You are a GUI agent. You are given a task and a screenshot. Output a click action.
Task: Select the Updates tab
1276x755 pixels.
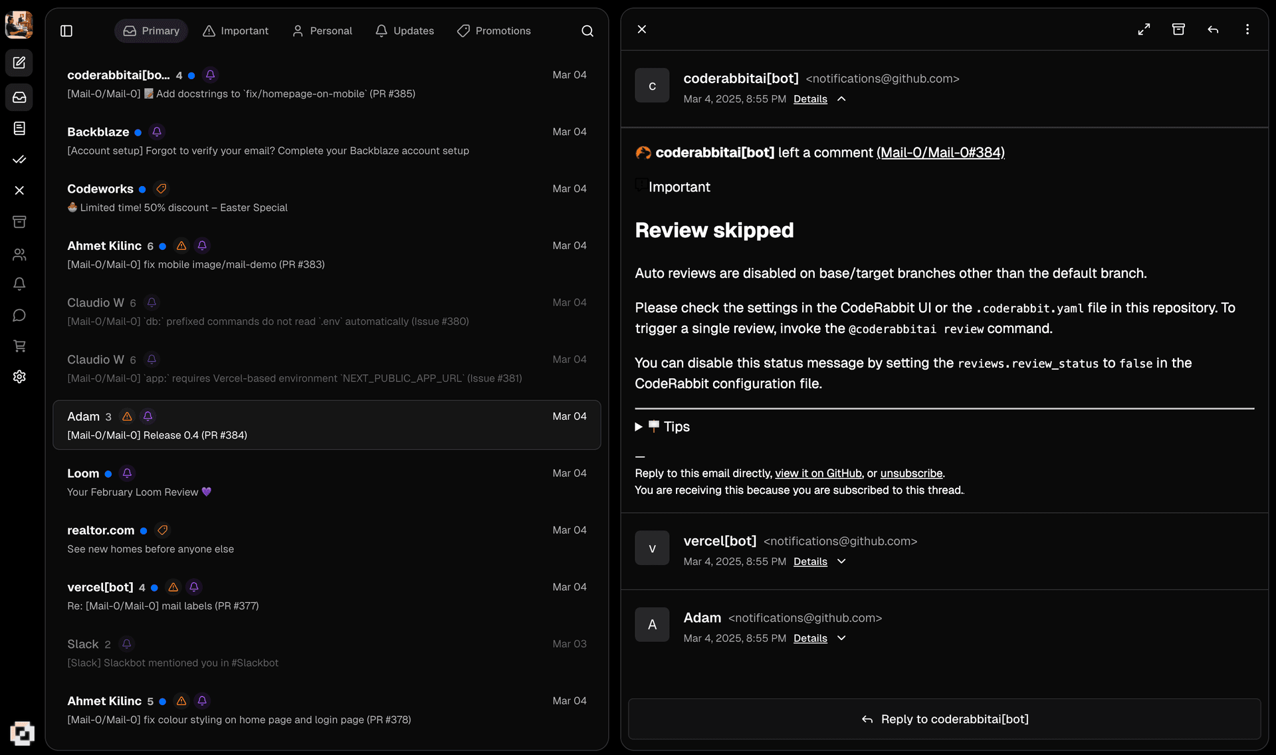[x=405, y=31]
